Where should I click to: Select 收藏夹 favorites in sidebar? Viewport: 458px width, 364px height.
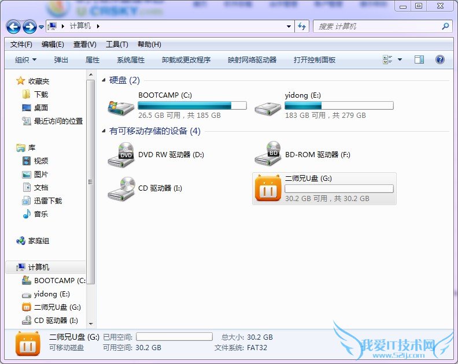33,81
